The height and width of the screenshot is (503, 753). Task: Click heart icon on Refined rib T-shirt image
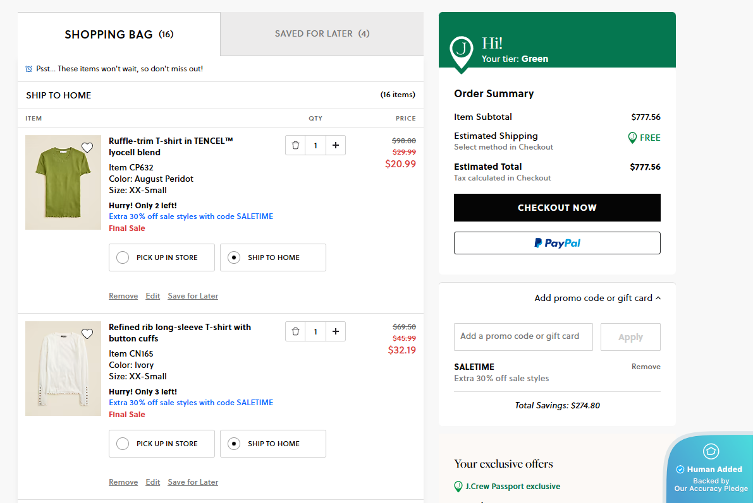[87, 334]
